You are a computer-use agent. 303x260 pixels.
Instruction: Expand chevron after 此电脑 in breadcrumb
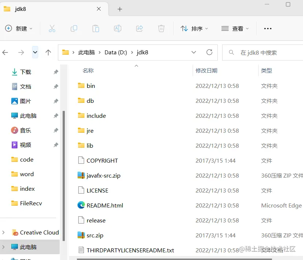[100, 53]
